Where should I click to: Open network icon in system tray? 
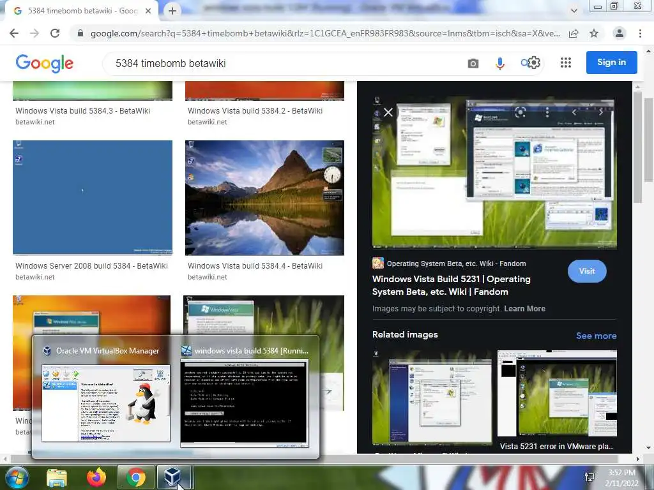(x=589, y=477)
